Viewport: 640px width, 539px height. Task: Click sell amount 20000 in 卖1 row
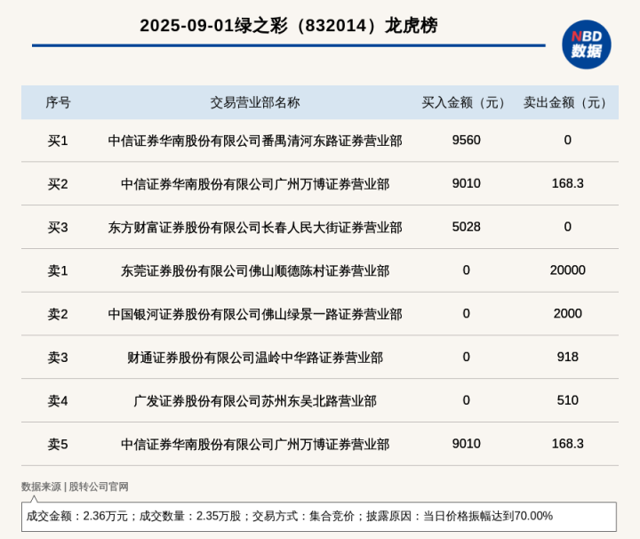567,269
